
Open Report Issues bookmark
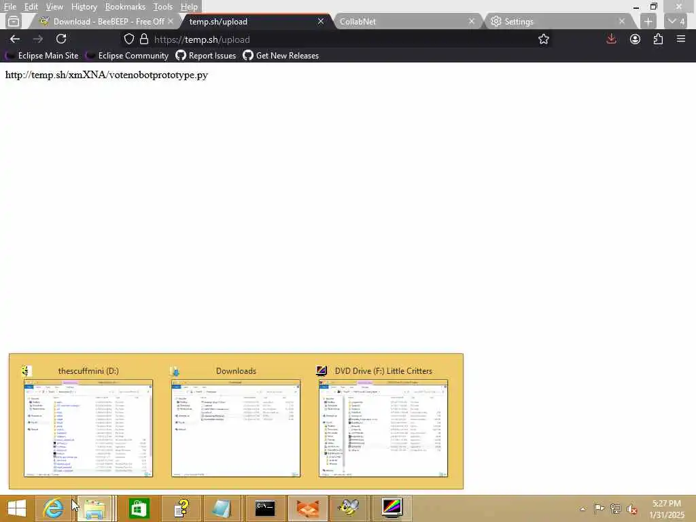click(206, 56)
